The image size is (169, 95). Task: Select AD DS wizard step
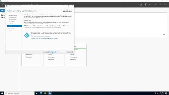(x=15, y=26)
